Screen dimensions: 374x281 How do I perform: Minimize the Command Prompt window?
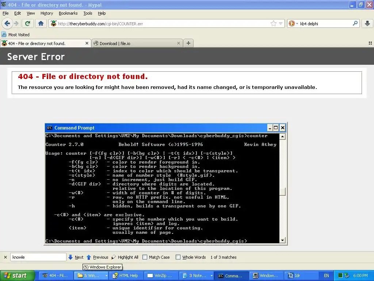pos(270,128)
